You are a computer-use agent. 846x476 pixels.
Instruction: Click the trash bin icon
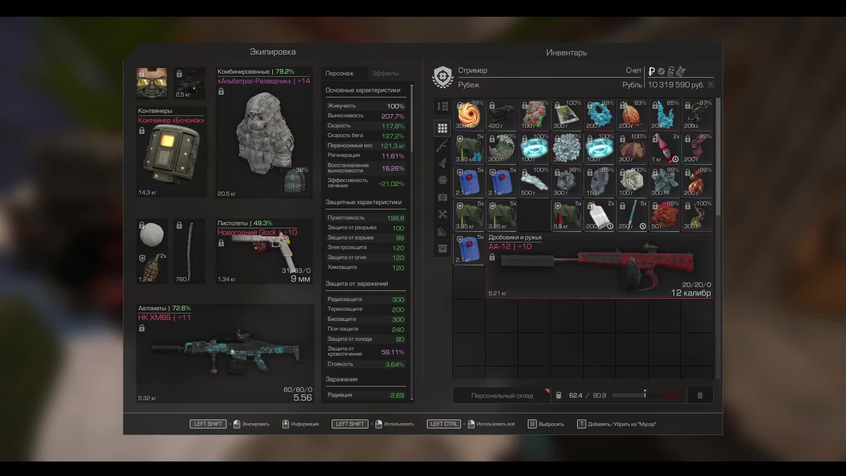click(x=700, y=395)
